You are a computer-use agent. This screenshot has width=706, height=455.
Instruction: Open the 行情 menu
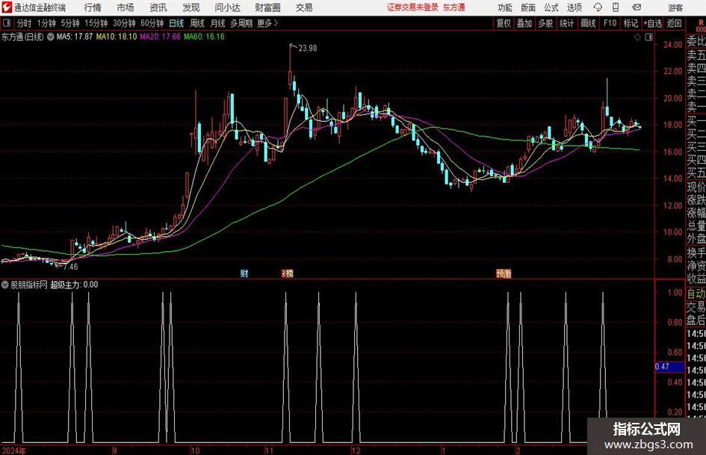[93, 7]
